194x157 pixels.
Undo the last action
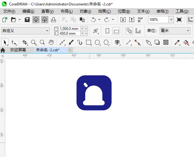[x=93, y=20]
